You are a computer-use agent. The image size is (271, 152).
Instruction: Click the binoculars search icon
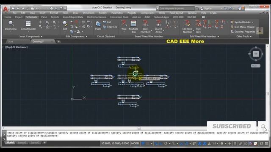pyautogui.click(x=197, y=8)
